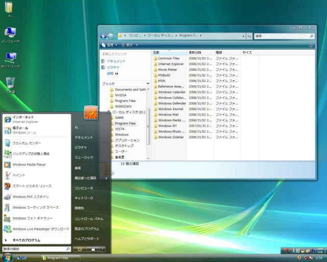Open Paint from the Start menu
This screenshot has width=327, height=262.
(x=36, y=176)
